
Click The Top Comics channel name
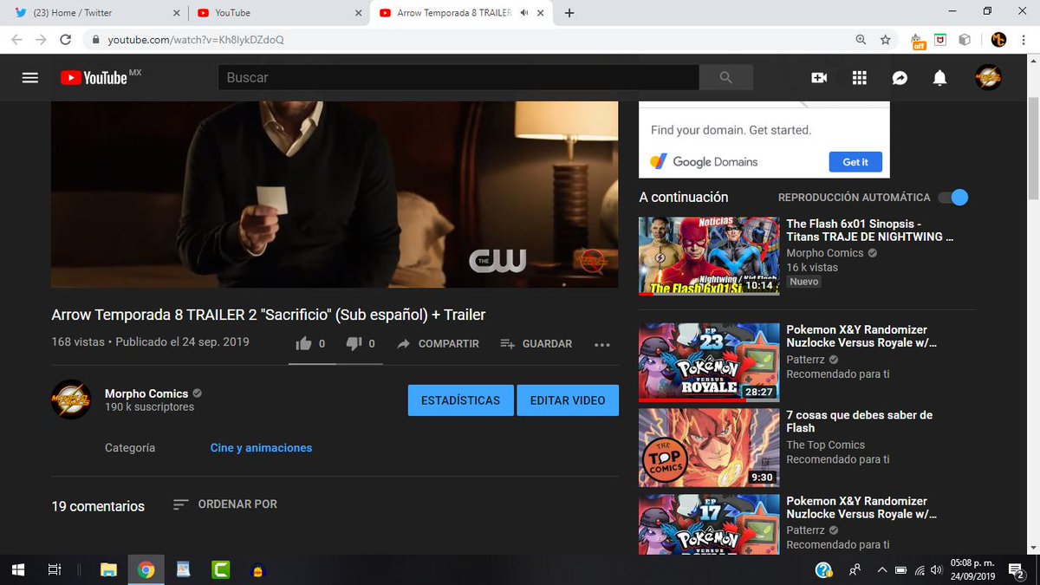tap(825, 445)
